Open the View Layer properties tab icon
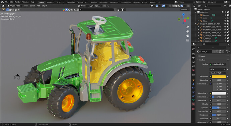231x126 pixels. (x=194, y=62)
